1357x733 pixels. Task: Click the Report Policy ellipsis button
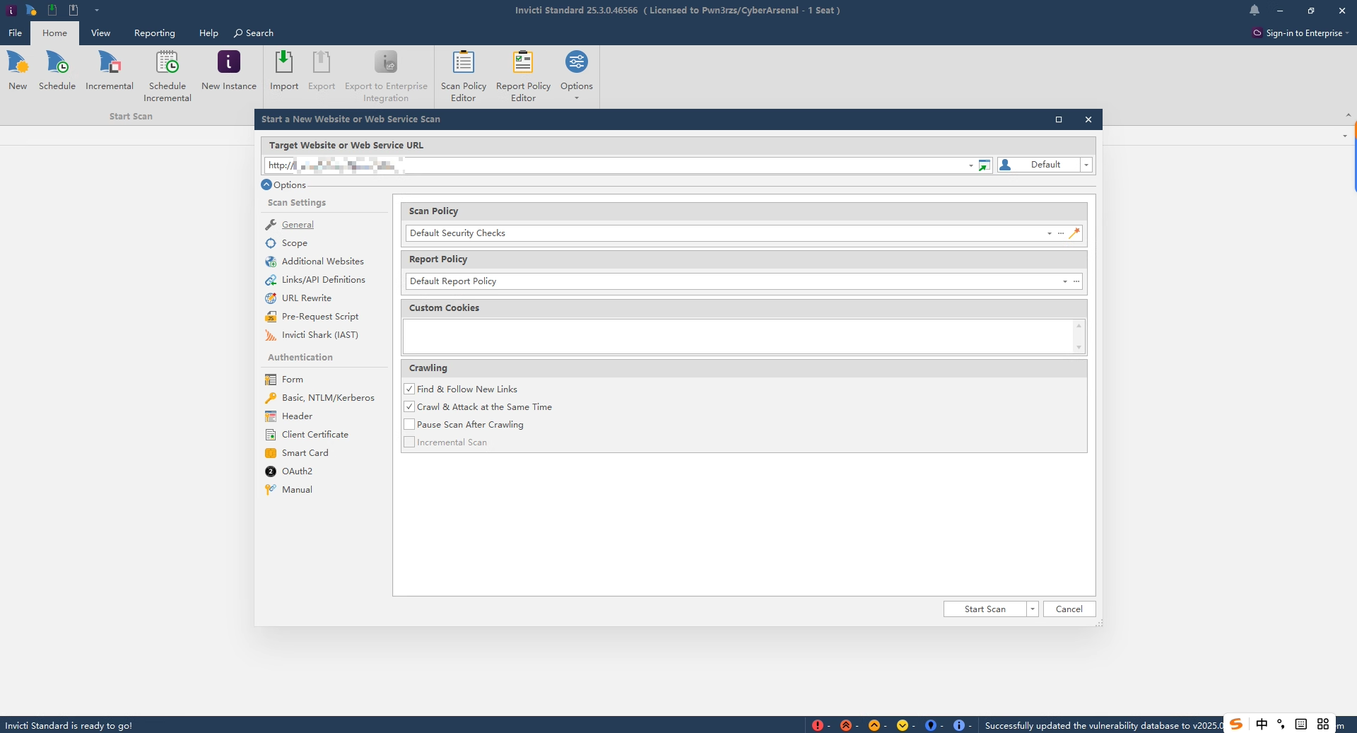click(x=1076, y=281)
